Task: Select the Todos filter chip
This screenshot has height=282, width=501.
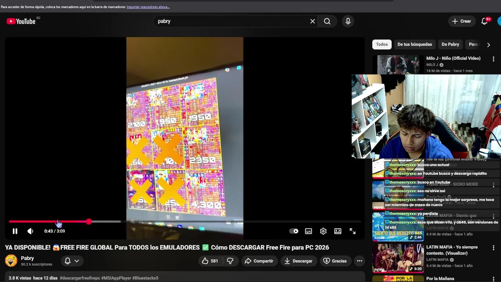Action: (382, 44)
